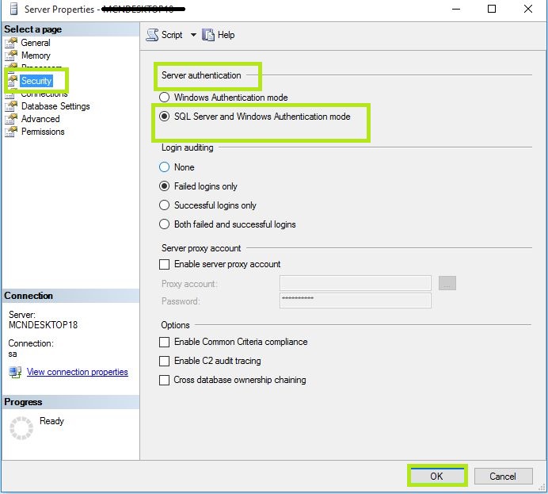This screenshot has height=494, width=548.
Task: Maximize the Server Properties window
Action: tap(492, 9)
